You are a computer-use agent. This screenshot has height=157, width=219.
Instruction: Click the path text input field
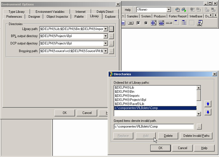pyautogui.click(x=154, y=126)
